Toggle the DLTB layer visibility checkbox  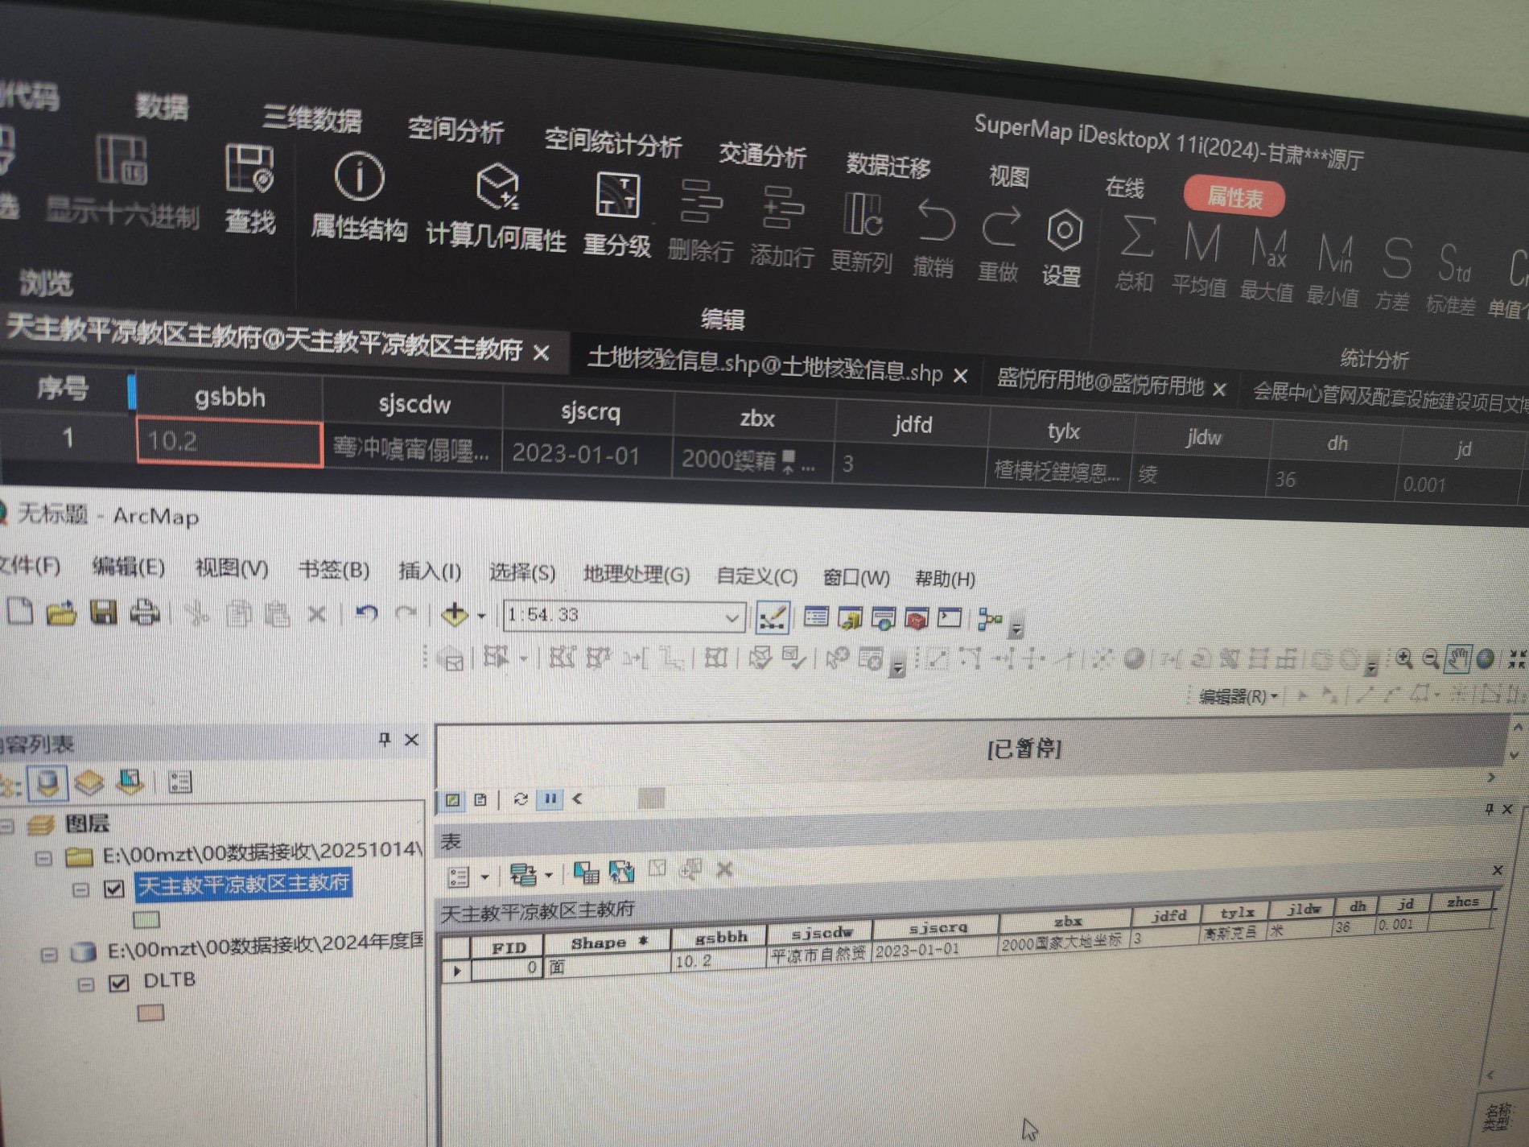pyautogui.click(x=119, y=983)
